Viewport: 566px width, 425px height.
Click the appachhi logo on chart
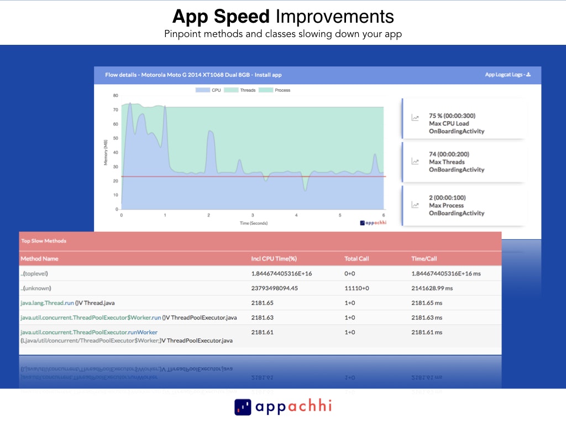click(373, 222)
